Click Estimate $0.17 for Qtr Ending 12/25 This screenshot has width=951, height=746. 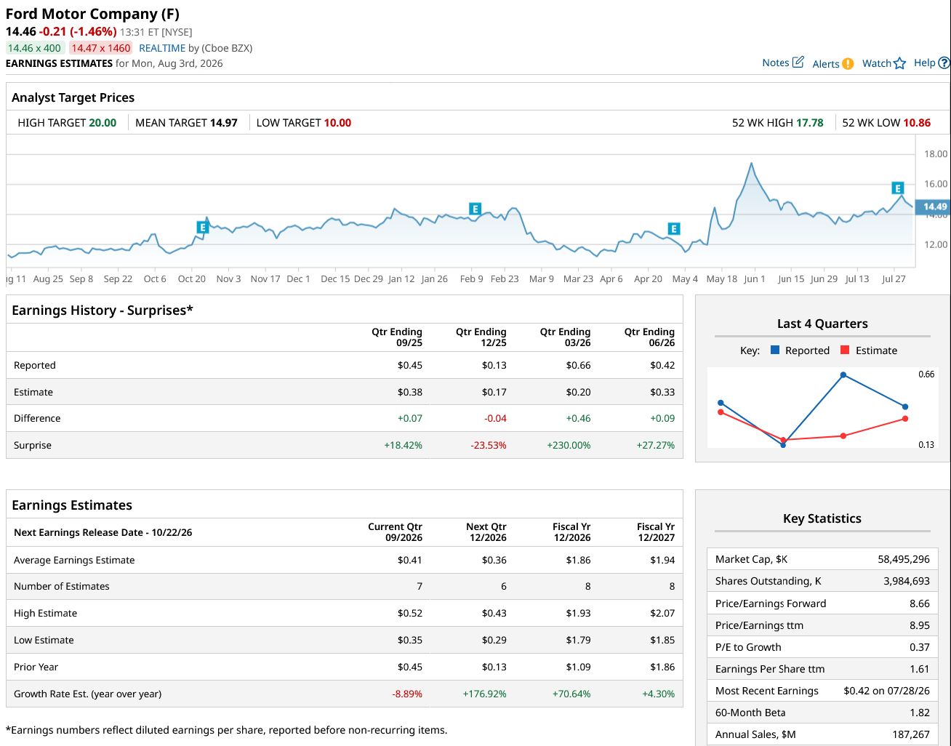[494, 392]
